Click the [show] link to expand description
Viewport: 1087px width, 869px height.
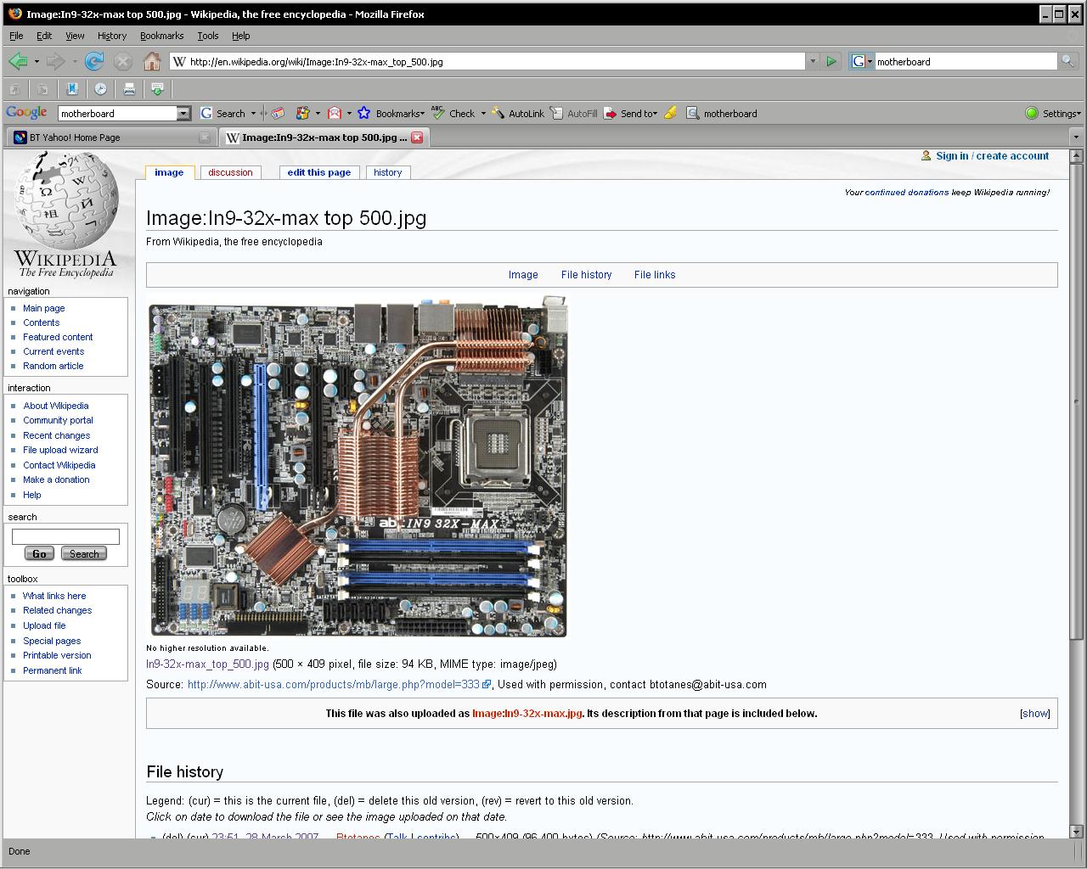pos(1035,714)
